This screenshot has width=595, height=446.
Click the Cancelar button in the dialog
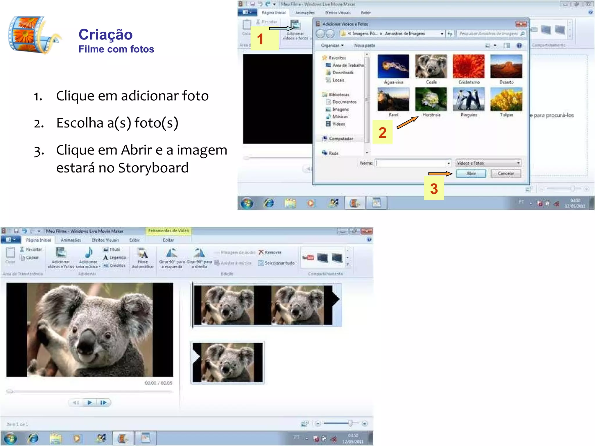point(506,173)
